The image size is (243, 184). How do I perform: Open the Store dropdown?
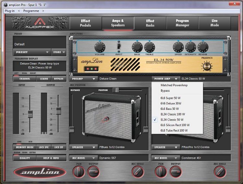coord(59,52)
